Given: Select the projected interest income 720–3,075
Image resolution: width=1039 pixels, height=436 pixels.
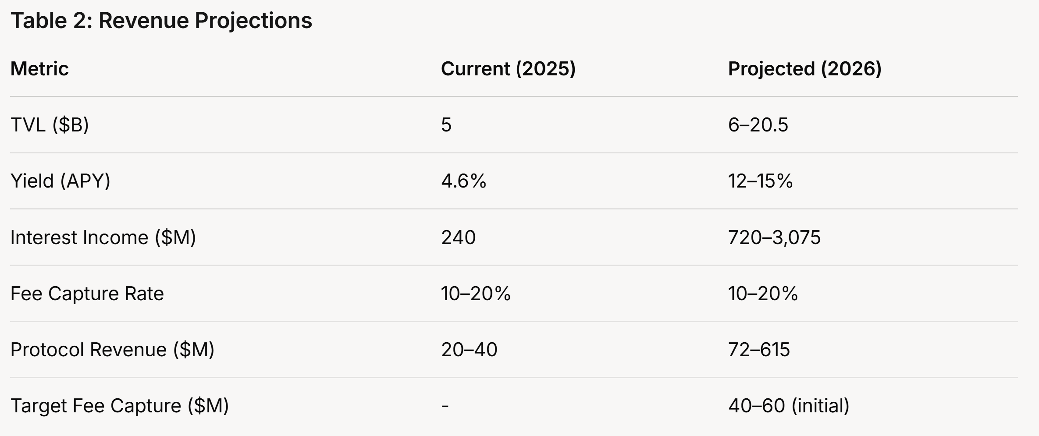Looking at the screenshot, I should click(774, 237).
